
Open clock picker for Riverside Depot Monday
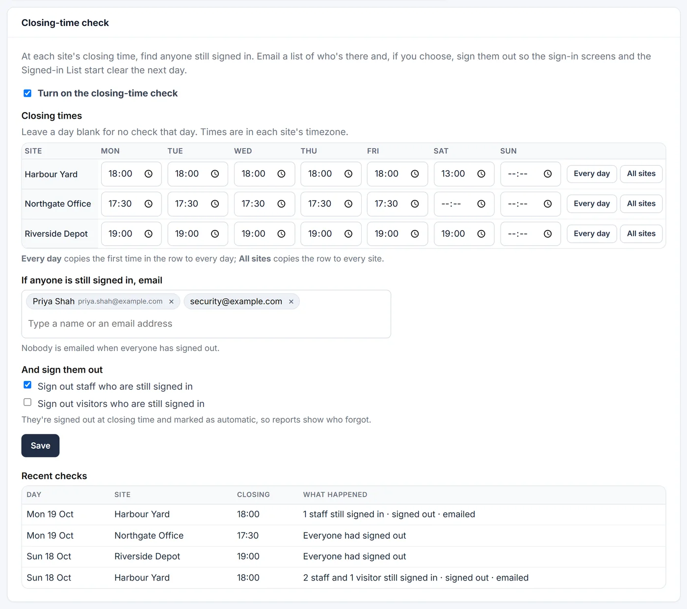click(148, 234)
